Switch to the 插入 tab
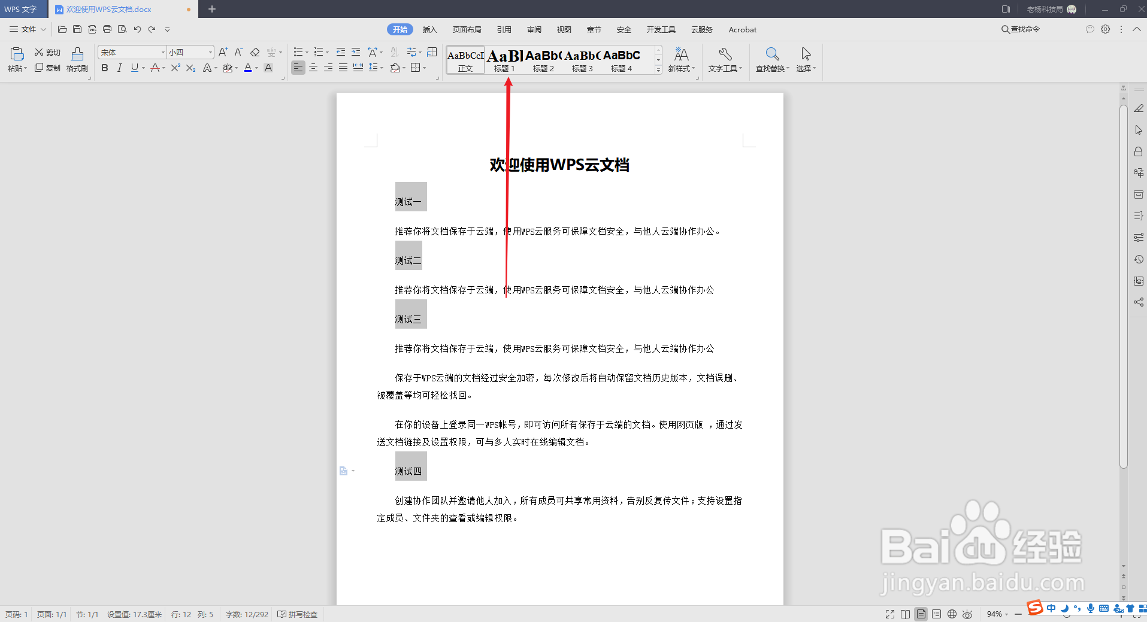 pos(430,29)
